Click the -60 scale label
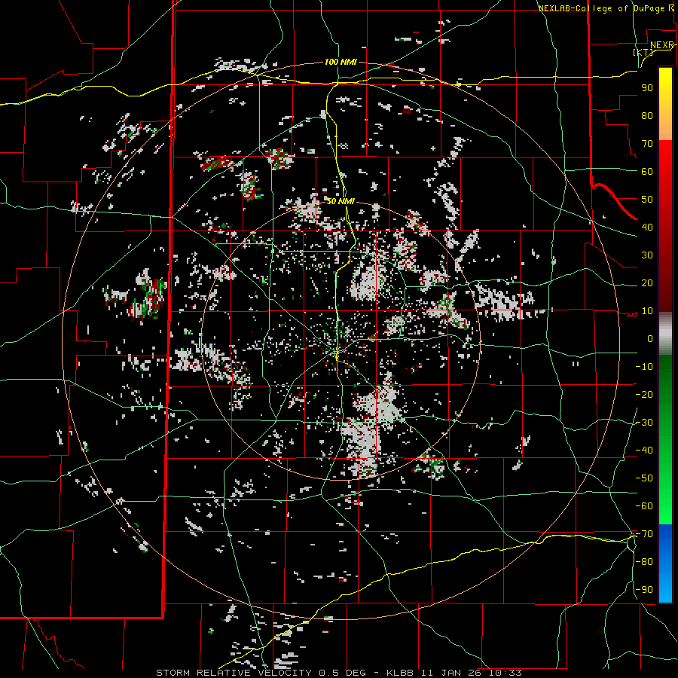 point(644,506)
